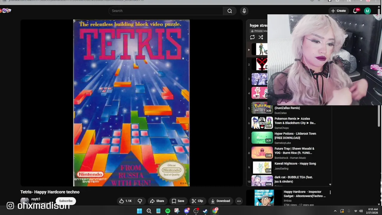382x215 pixels.
Task: Open Snipping Tool from the taskbar
Action: point(177,211)
